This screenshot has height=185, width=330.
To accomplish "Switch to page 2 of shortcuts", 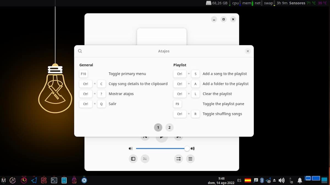I will click(169, 127).
